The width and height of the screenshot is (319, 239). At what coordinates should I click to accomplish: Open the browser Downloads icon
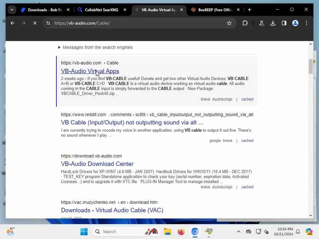click(273, 23)
